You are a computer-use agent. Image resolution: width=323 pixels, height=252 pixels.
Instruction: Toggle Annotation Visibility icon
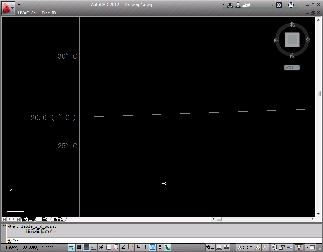coord(258,247)
